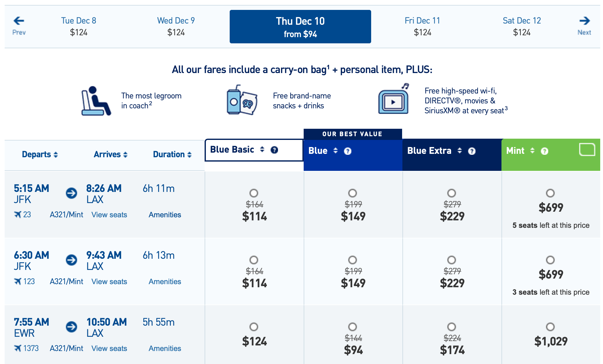The width and height of the screenshot is (603, 364).
Task: Open View seats for the 5:15 AM flight
Action: tap(109, 214)
